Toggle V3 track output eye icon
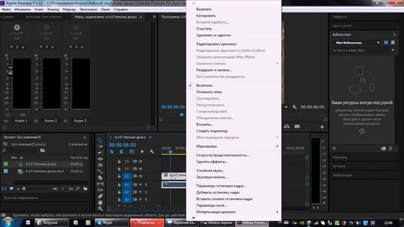 point(141,161)
